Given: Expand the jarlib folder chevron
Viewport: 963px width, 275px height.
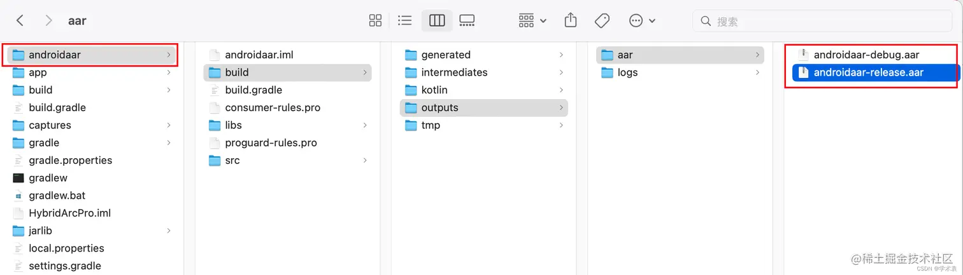Looking at the screenshot, I should 169,231.
